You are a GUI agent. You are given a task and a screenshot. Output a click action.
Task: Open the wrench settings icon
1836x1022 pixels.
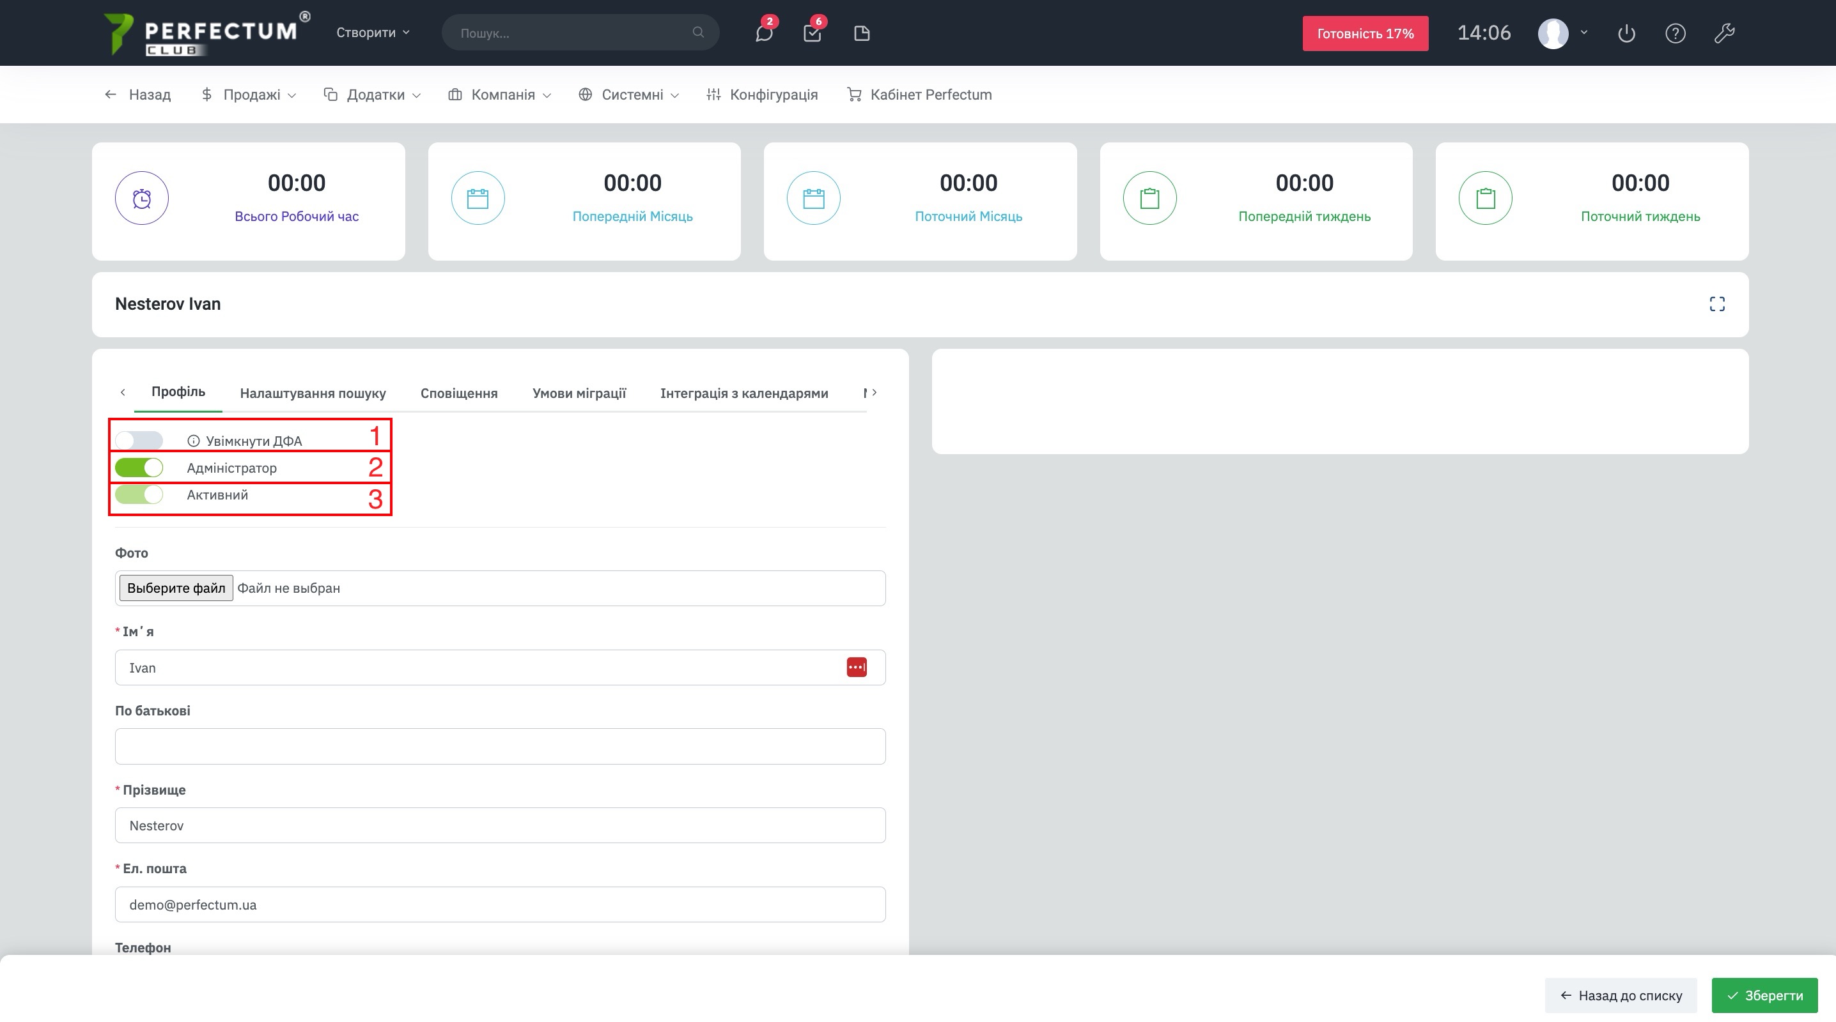pyautogui.click(x=1724, y=33)
